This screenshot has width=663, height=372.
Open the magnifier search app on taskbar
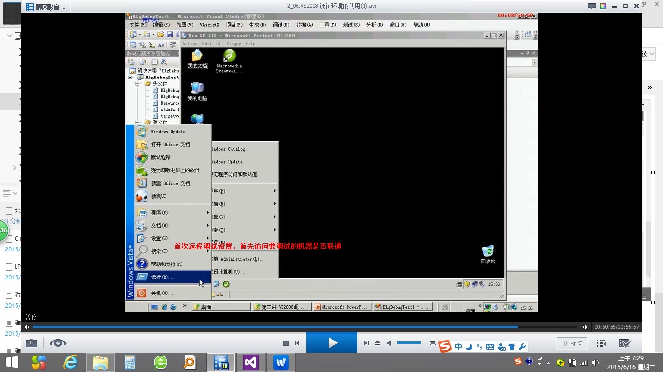[190, 362]
